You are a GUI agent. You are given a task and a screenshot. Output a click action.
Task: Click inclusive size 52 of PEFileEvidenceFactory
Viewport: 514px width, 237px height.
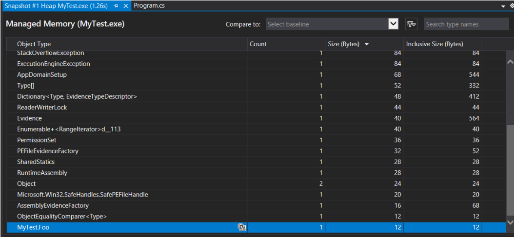tap(476, 151)
